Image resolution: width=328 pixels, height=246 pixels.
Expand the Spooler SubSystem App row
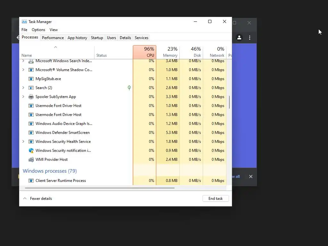point(23,97)
